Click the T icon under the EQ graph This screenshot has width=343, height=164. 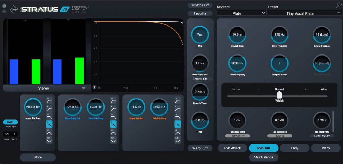point(94,87)
